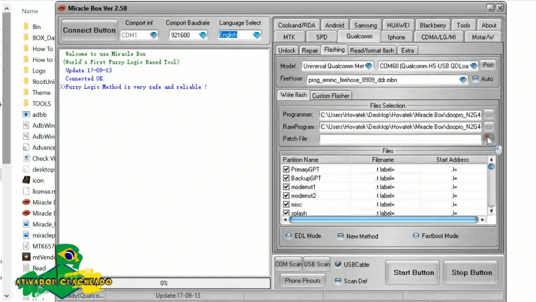Click the COM Scan button
The width and height of the screenshot is (536, 302).
[288, 264]
